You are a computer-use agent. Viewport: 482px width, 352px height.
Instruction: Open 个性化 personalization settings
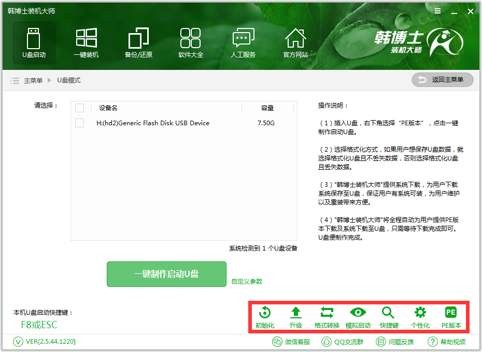coord(420,318)
